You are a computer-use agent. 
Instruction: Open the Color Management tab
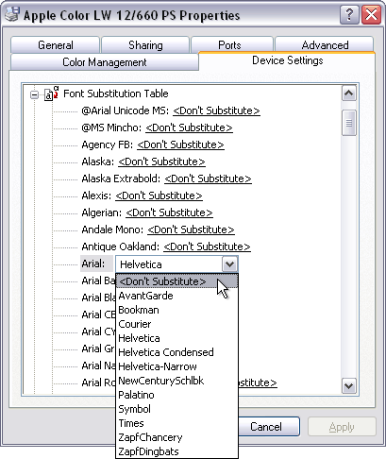[x=105, y=62]
